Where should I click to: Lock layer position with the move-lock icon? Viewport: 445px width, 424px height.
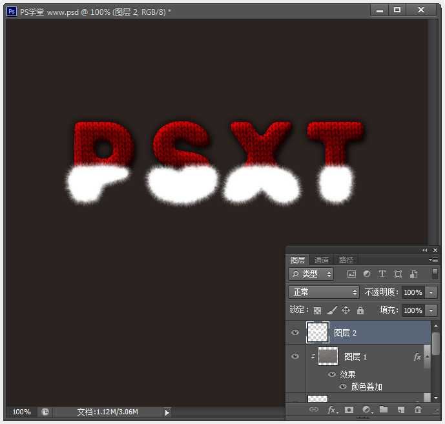[x=346, y=310]
